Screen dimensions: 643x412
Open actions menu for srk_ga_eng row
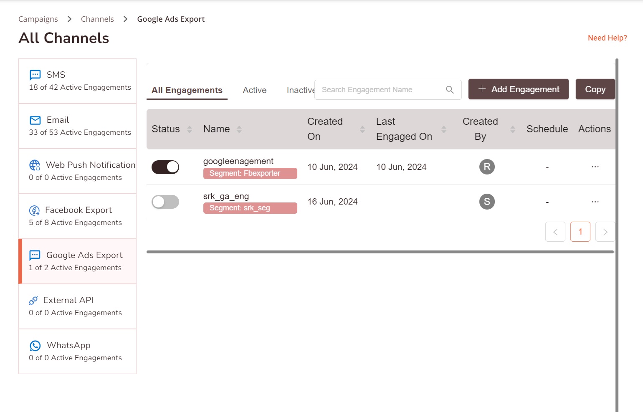[x=595, y=202]
